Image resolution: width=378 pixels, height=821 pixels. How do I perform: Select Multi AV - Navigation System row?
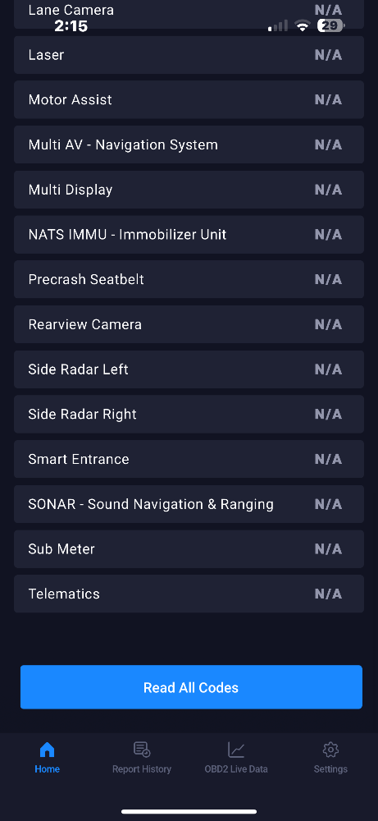189,144
